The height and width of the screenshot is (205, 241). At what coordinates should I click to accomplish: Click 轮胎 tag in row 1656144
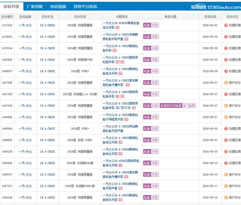[147, 197]
